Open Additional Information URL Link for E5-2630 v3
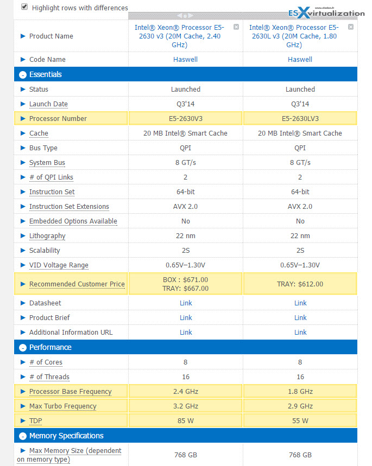Viewport: 372px width, 466px height. click(x=186, y=332)
